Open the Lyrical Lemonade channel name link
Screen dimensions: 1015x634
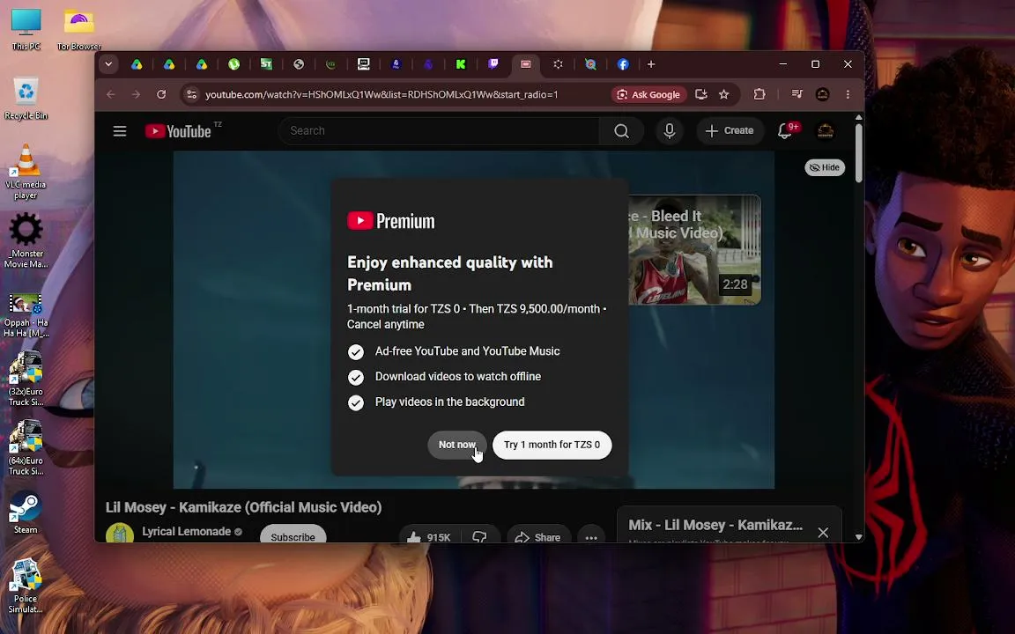click(x=187, y=532)
